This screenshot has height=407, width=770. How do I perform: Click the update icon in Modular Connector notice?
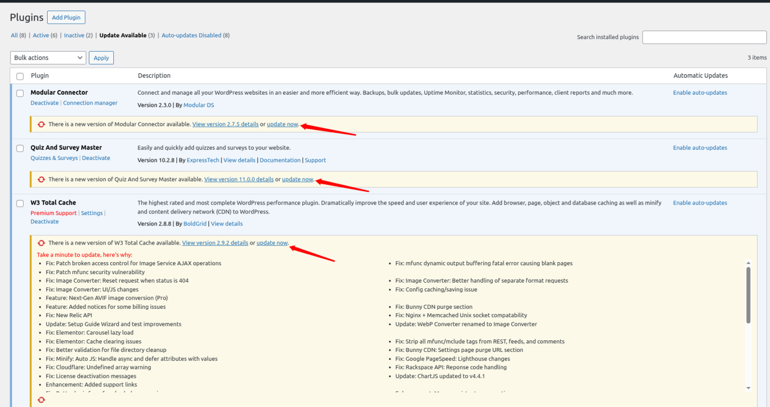pyautogui.click(x=42, y=124)
